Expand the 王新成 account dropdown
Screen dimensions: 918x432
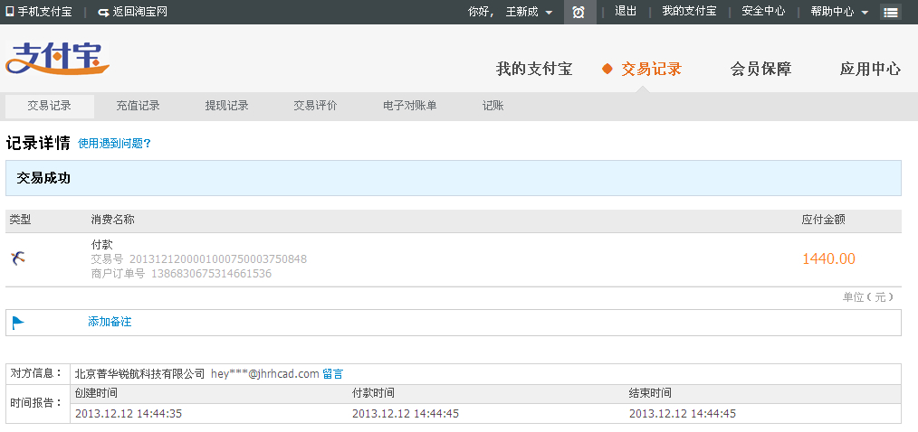[x=549, y=13]
